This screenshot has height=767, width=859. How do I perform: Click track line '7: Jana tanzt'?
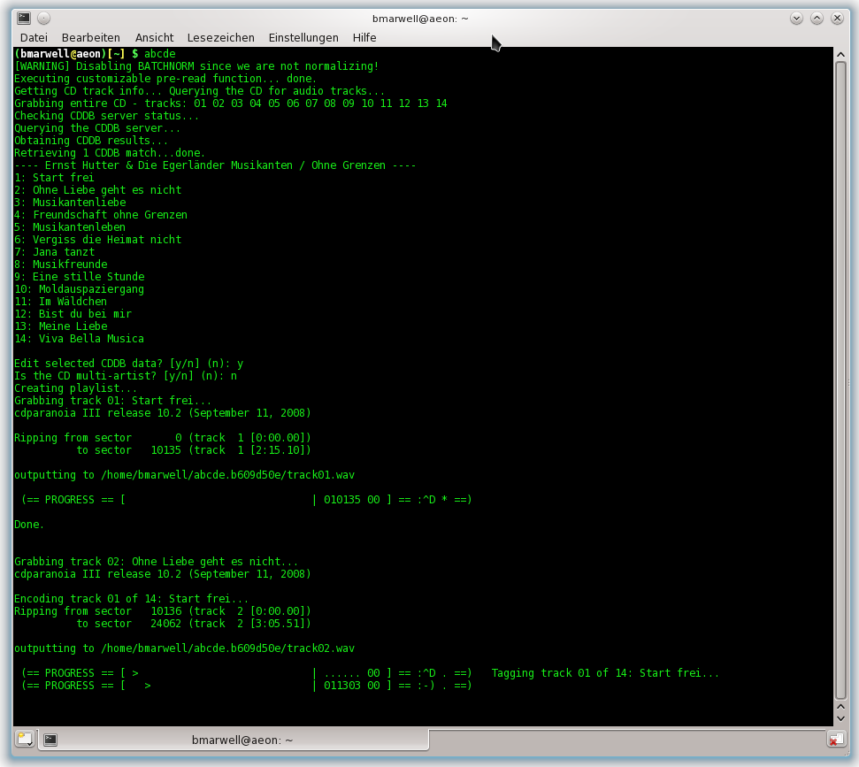coord(54,252)
